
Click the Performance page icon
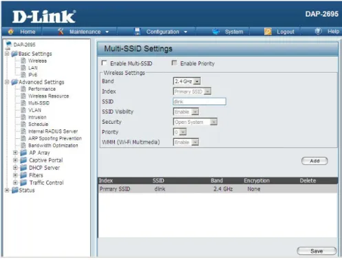23,89
